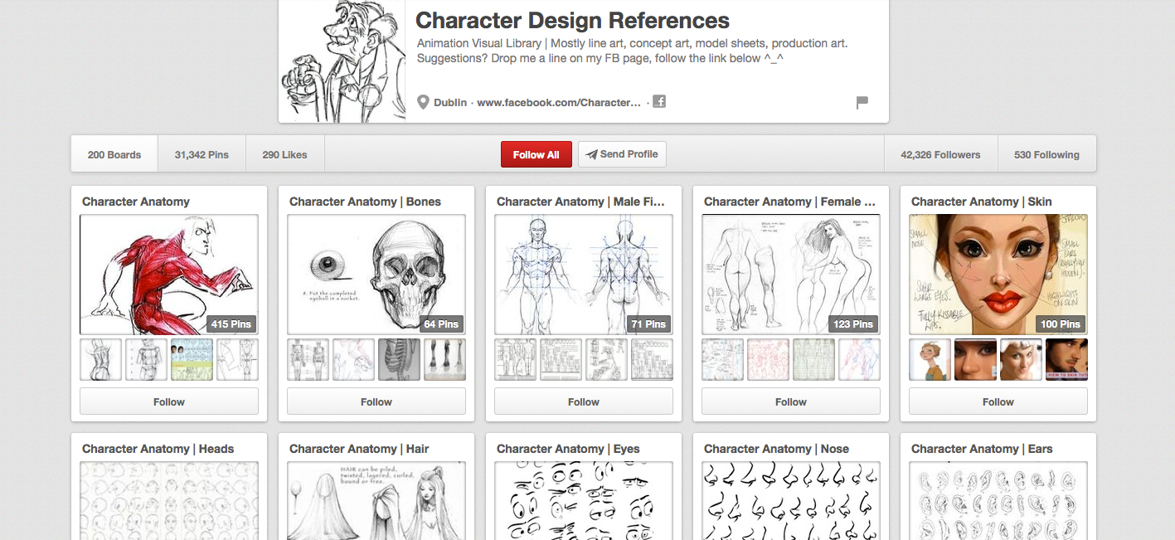Click the 415 Pins count badge
This screenshot has width=1175, height=540.
click(231, 324)
